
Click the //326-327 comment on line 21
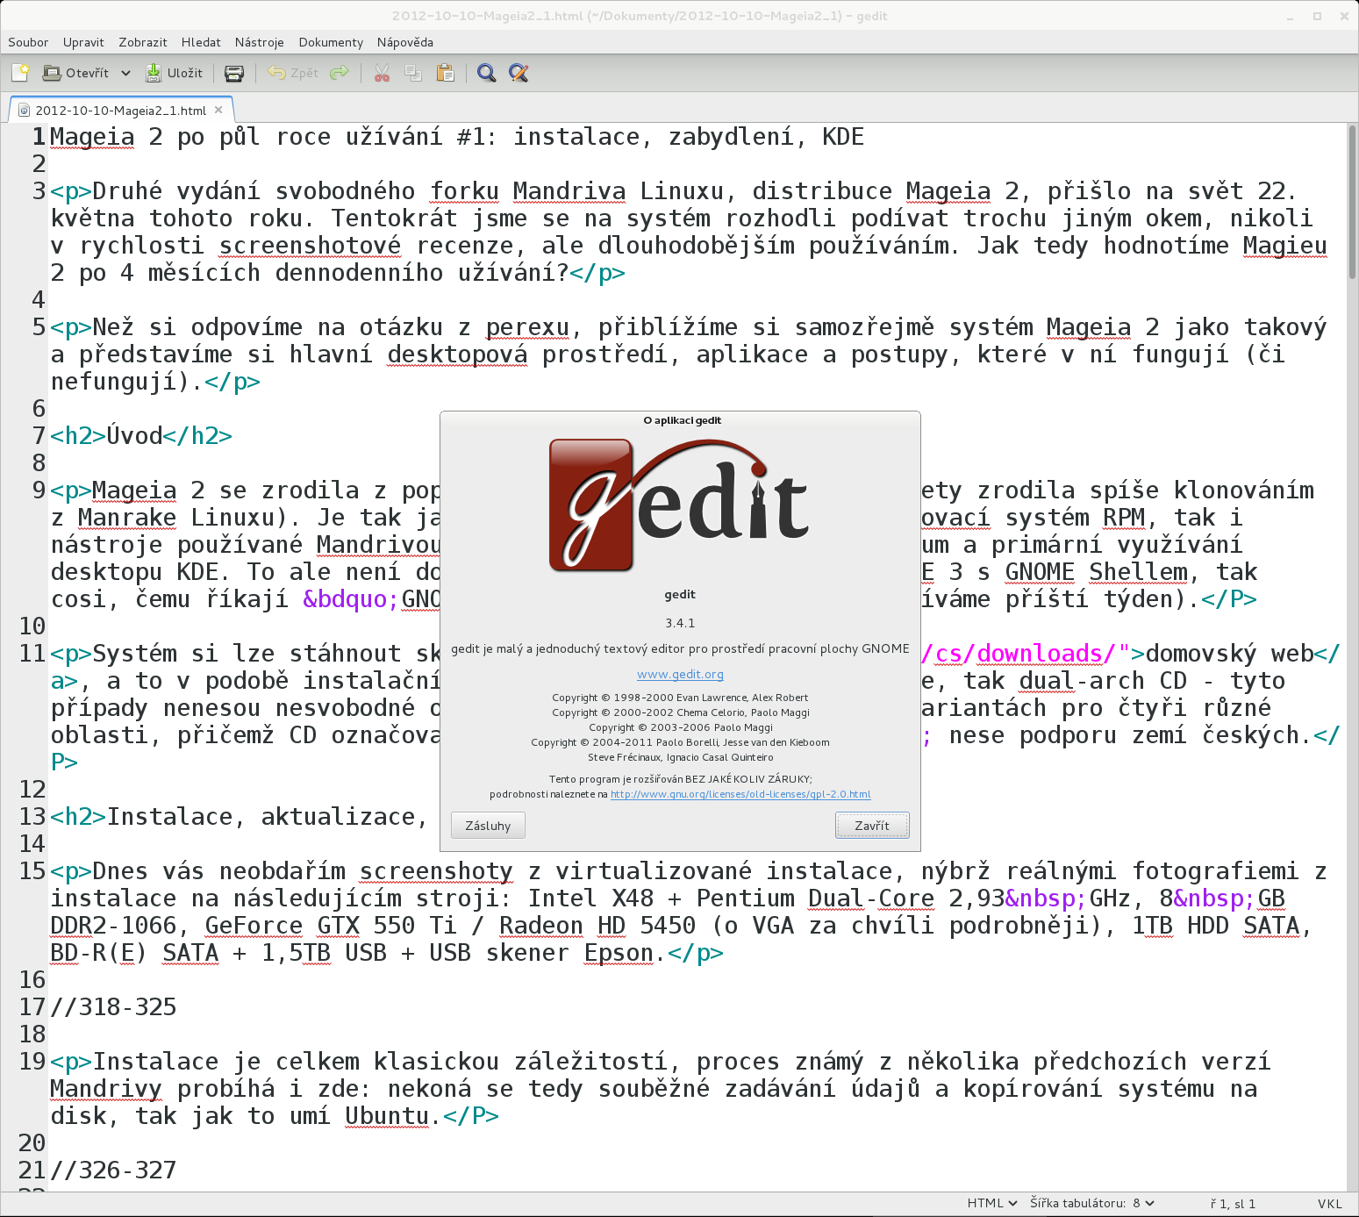pos(113,1170)
